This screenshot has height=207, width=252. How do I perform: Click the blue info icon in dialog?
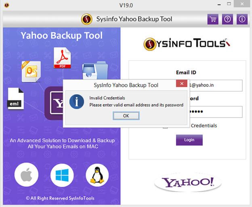(x=77, y=101)
